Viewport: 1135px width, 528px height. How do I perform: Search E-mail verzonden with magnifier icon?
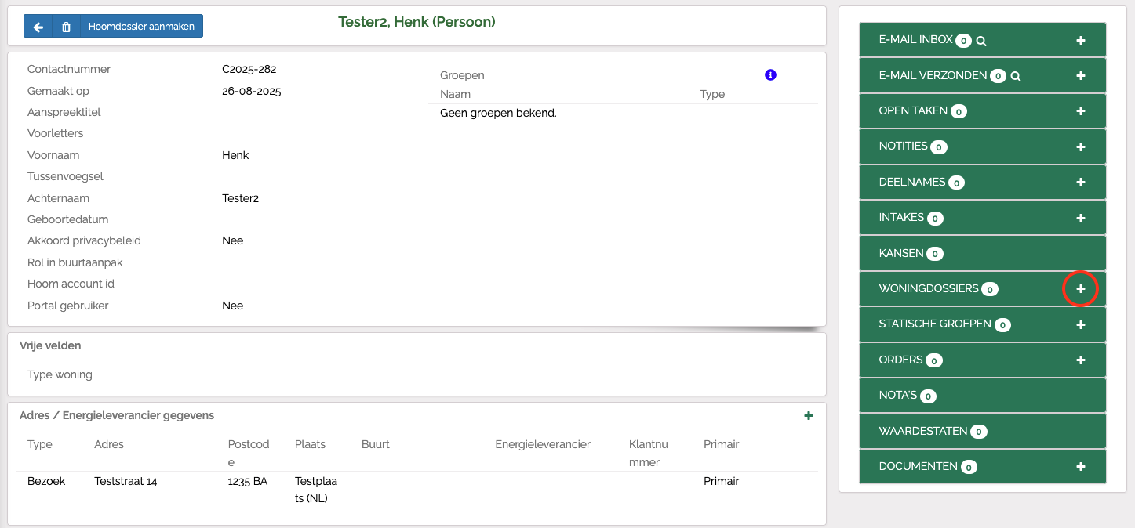(x=1016, y=76)
